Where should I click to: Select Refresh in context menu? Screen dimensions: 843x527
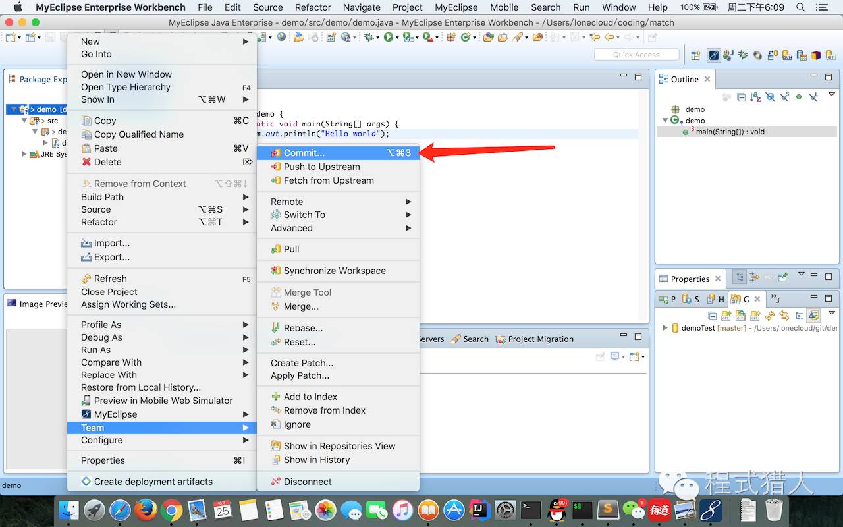coord(162,279)
